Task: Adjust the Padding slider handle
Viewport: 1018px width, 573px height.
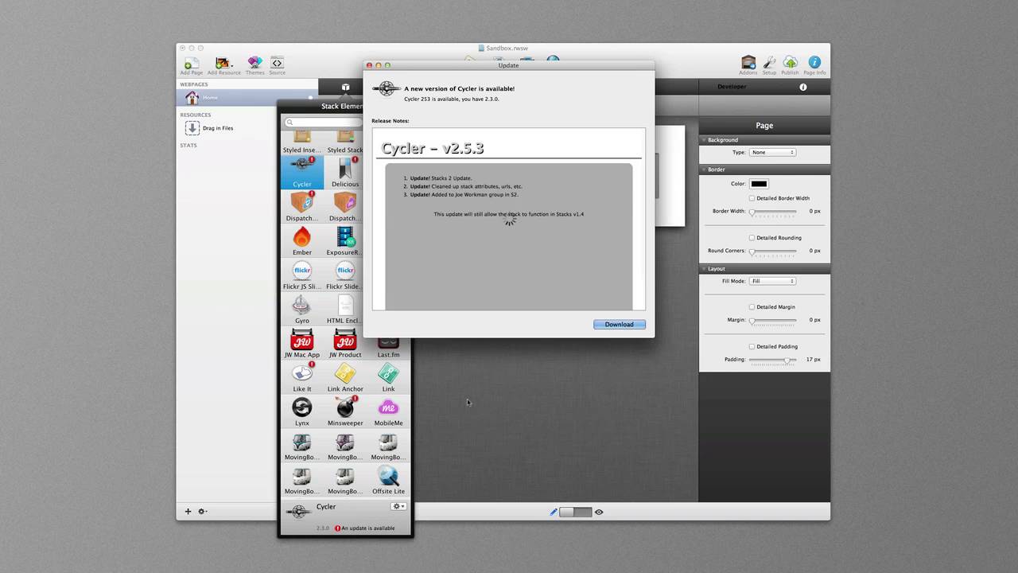Action: click(x=787, y=360)
